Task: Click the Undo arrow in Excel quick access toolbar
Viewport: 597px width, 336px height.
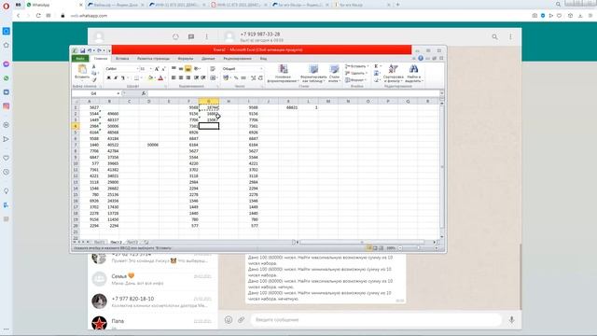Action: (90, 50)
